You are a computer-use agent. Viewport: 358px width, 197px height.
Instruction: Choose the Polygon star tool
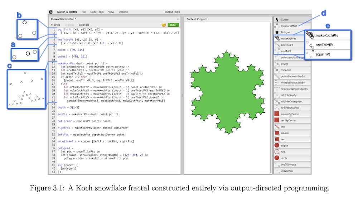[x=285, y=32]
